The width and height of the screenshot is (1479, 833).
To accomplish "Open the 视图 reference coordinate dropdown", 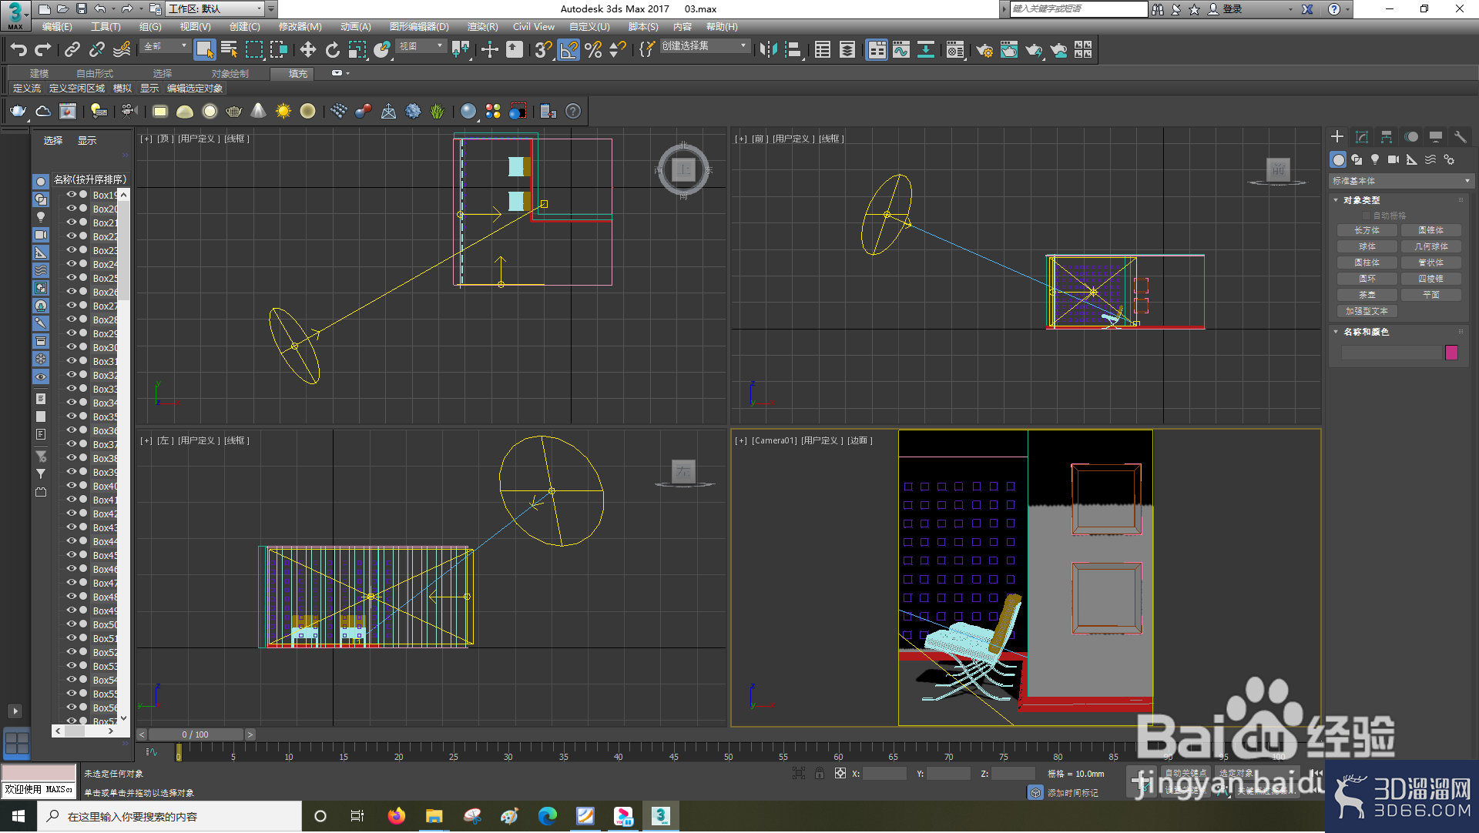I will click(421, 46).
